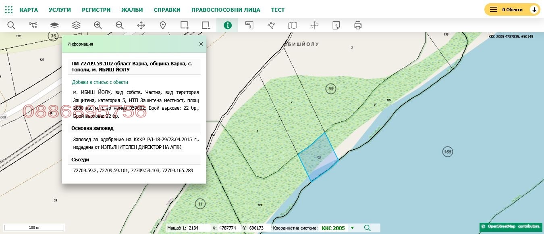Expand the objects list down arrow
544x234 pixels.
click(x=534, y=10)
